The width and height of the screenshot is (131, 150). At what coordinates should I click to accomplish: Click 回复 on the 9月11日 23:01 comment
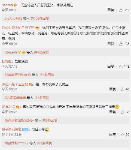pos(112,135)
